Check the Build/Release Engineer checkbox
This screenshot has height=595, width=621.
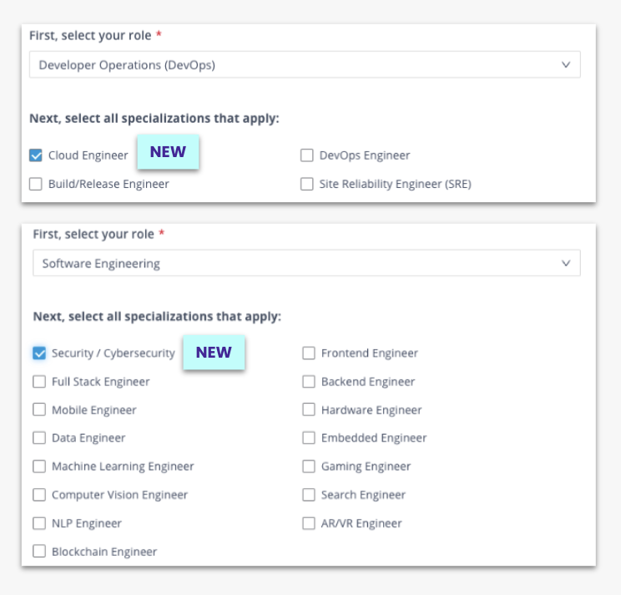36,184
